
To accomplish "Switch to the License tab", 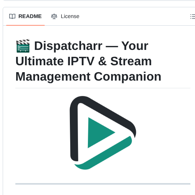I will [x=65, y=17].
